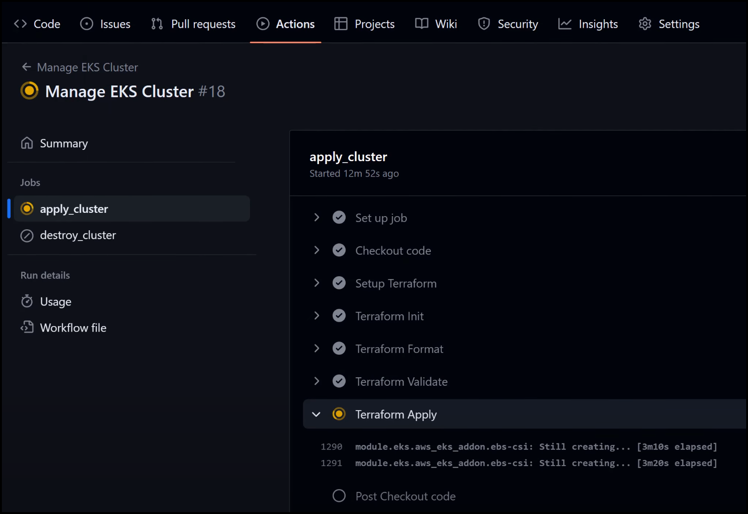Go back via Manage EKS Cluster link
The width and height of the screenshot is (748, 514).
88,67
